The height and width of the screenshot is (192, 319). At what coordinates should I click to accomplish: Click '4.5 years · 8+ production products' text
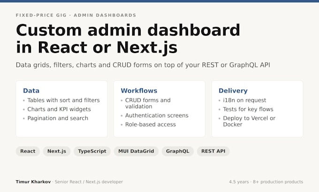[266, 182]
